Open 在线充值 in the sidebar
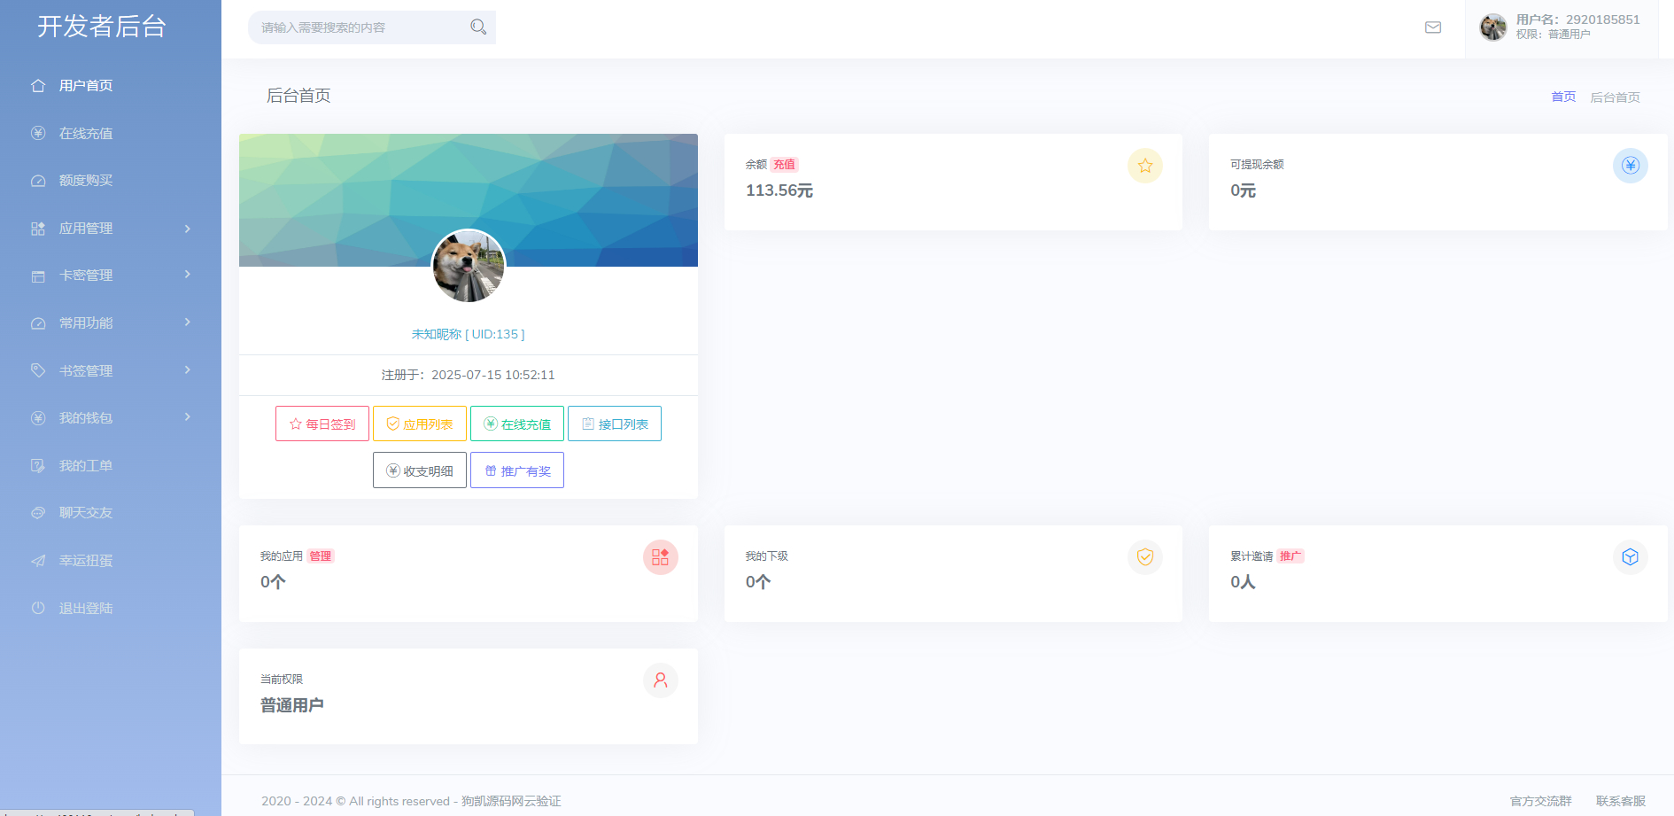The height and width of the screenshot is (816, 1674). pyautogui.click(x=86, y=134)
